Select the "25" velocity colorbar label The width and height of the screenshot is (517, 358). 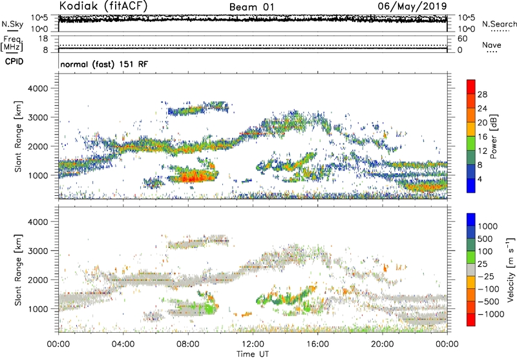pyautogui.click(x=482, y=264)
